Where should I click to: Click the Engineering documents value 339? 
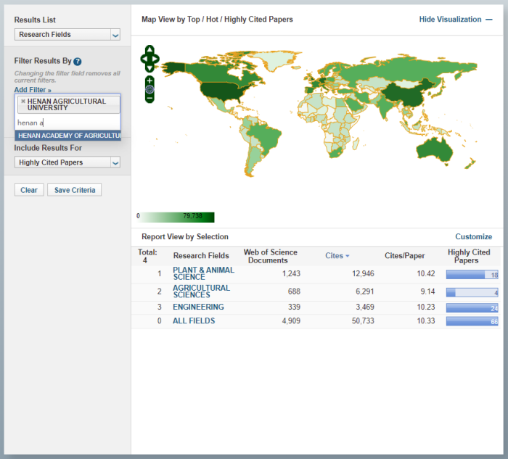294,307
